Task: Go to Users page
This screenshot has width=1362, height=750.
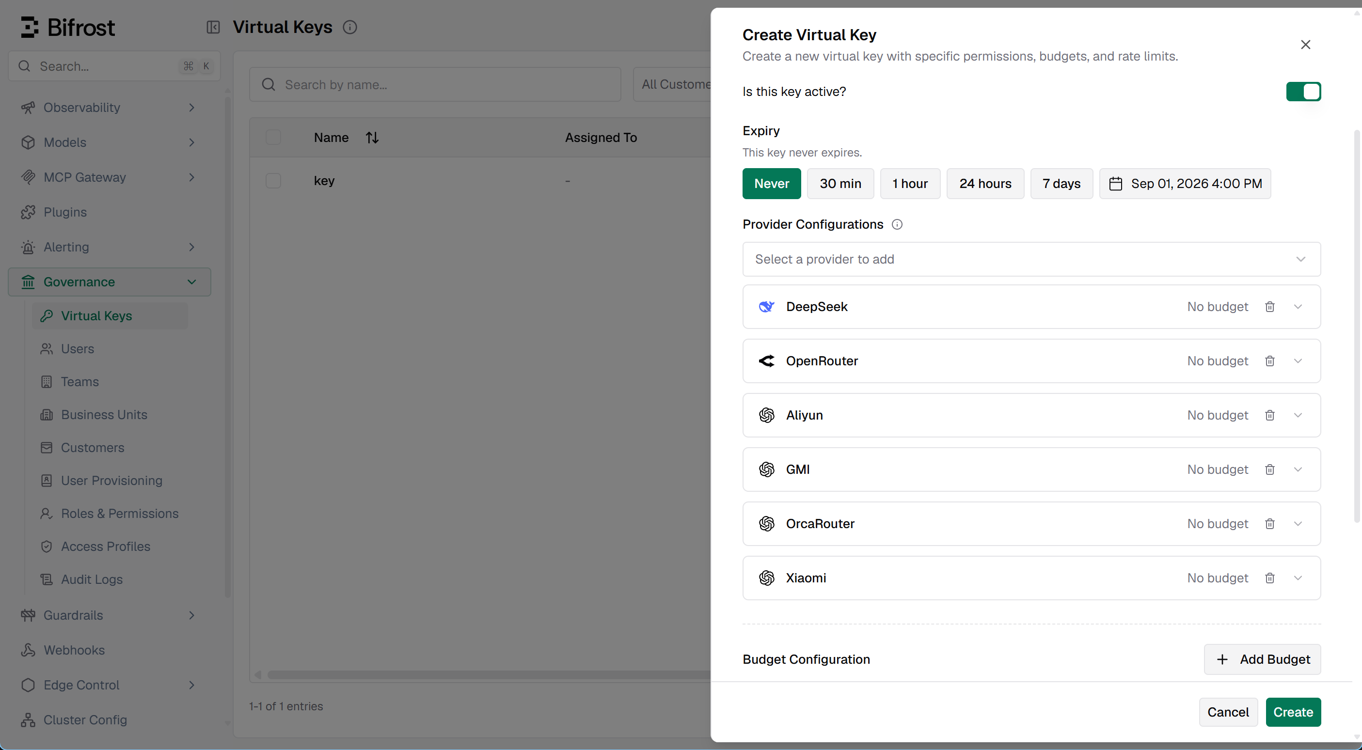Action: [x=110, y=349]
